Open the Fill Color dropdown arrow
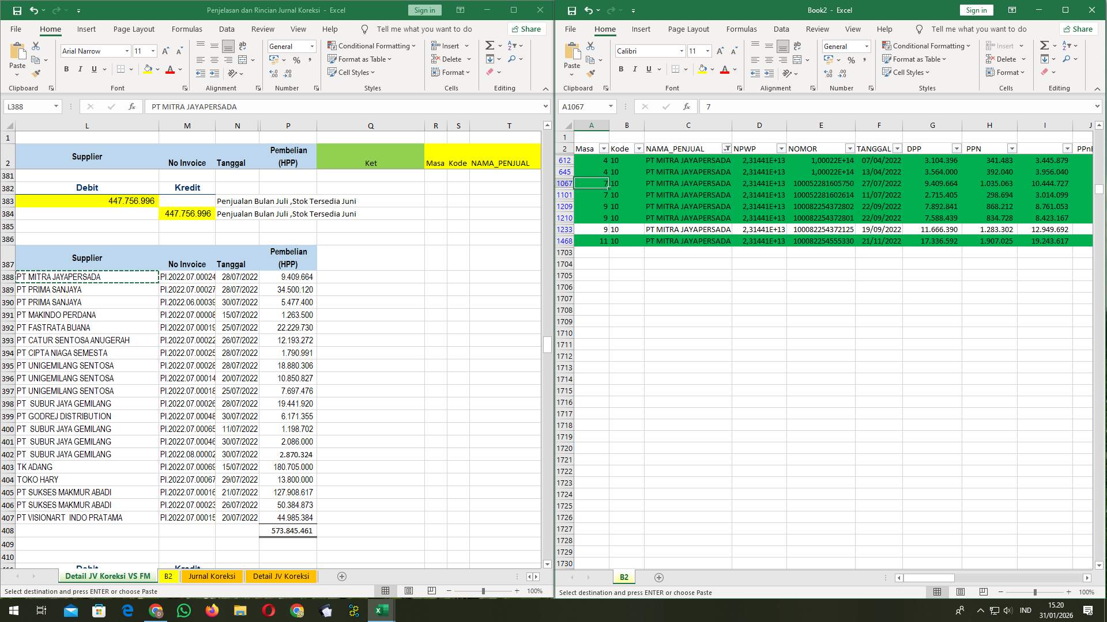The width and height of the screenshot is (1107, 622). point(157,70)
